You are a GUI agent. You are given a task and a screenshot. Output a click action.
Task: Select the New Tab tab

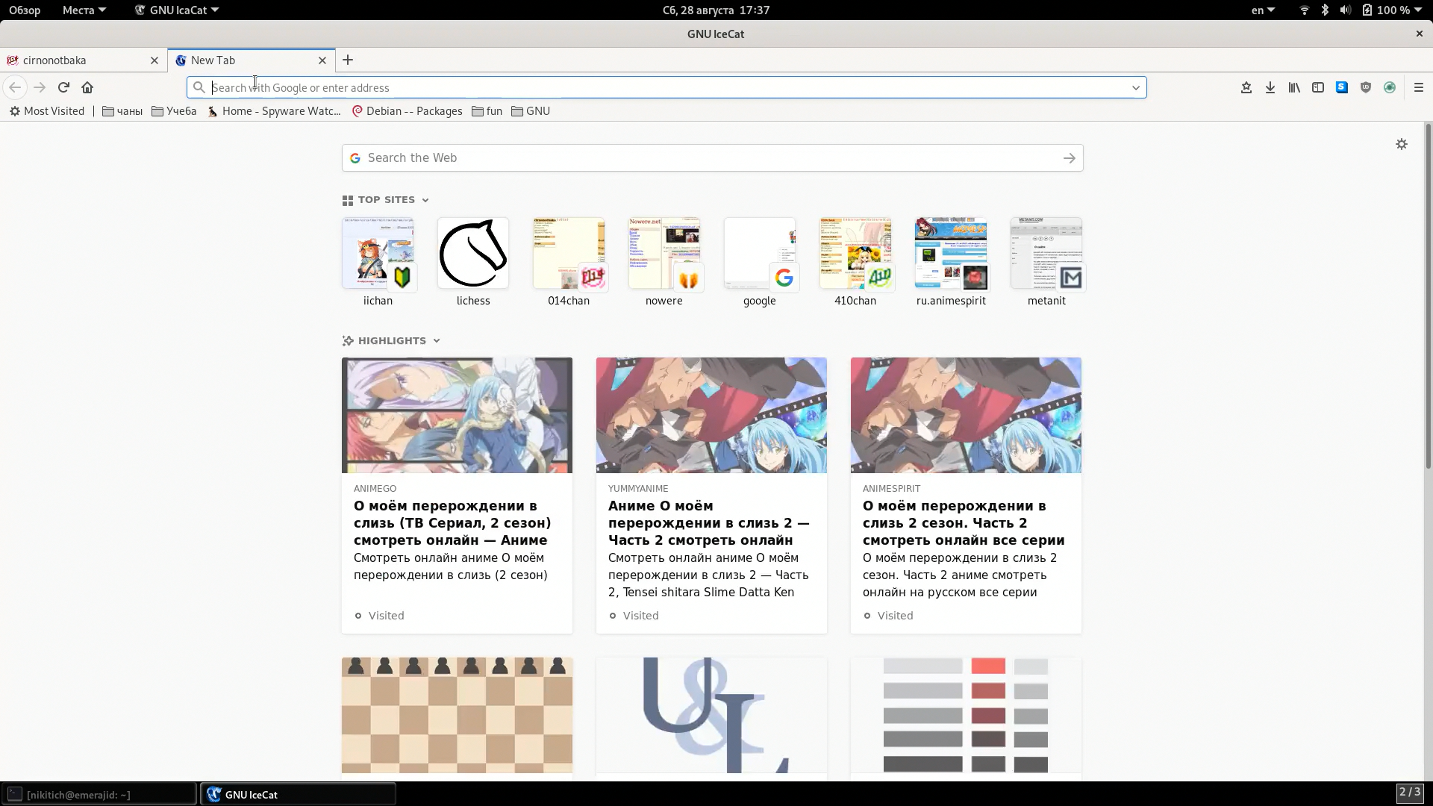click(251, 60)
